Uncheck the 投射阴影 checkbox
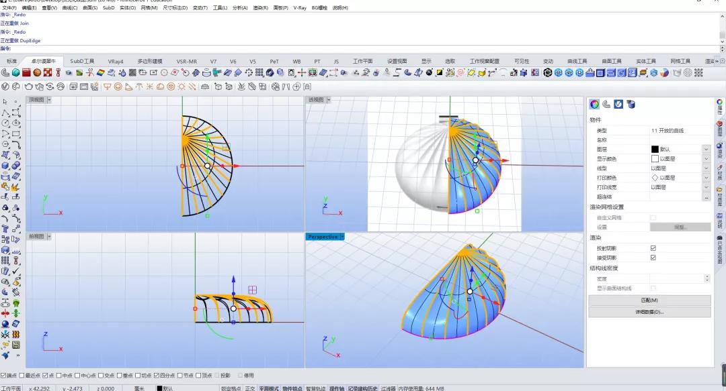 (x=653, y=248)
